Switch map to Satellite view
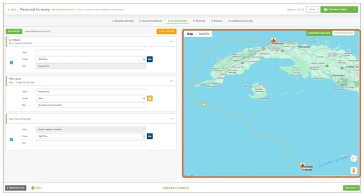Viewport: 364px width, 196px height. (x=204, y=34)
